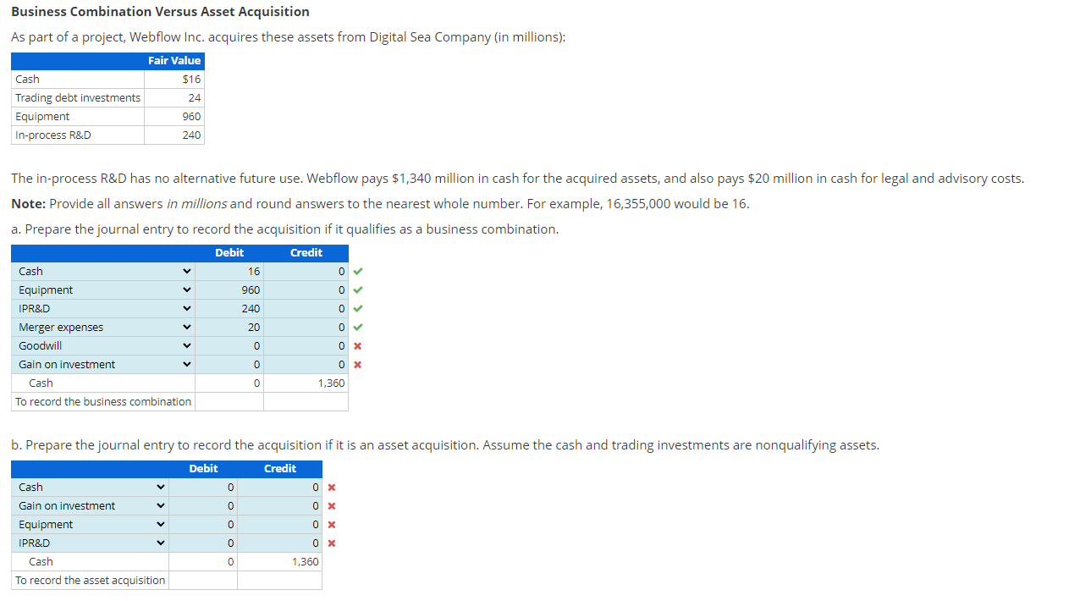Click the red X beside Gain on investment, part a

(358, 365)
